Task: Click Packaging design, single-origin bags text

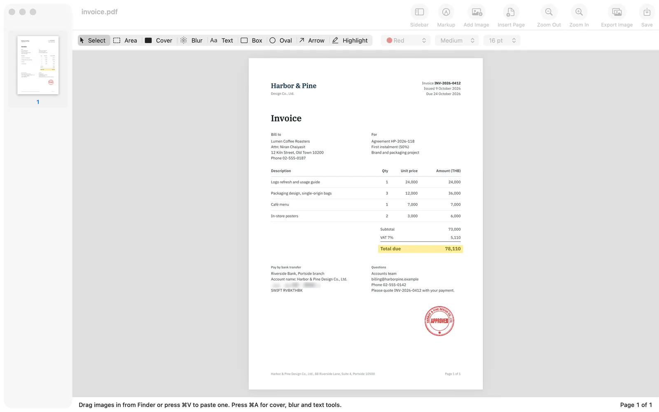Action: point(301,193)
